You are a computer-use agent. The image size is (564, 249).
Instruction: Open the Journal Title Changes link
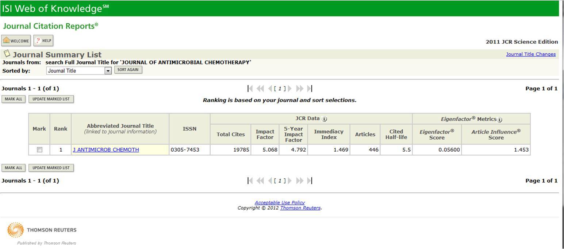point(531,54)
